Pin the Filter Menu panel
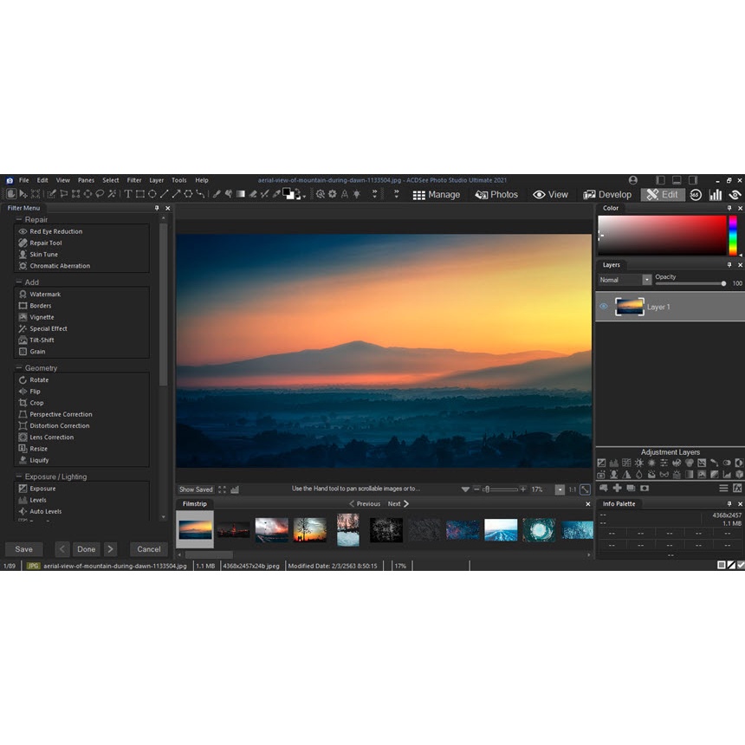This screenshot has height=745, width=745. 157,208
